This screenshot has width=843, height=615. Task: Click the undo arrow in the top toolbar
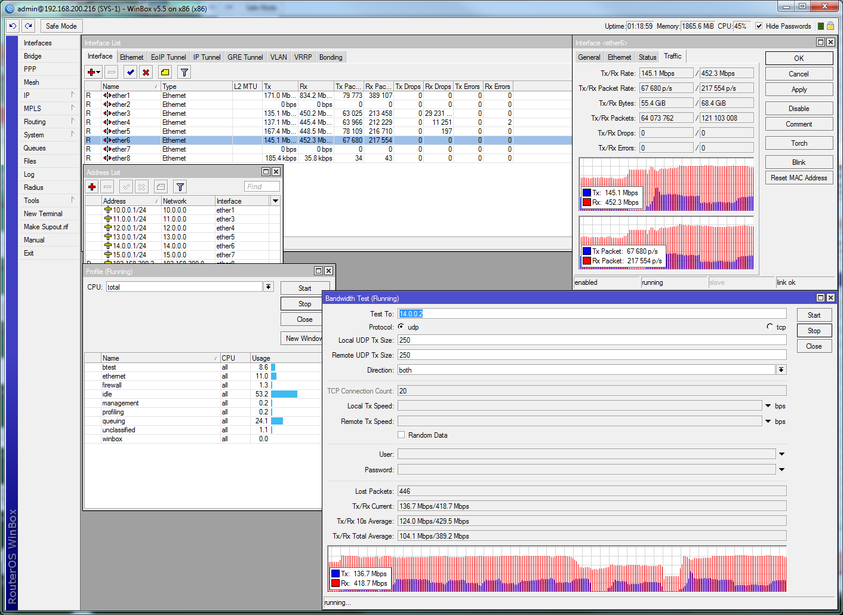pyautogui.click(x=12, y=26)
